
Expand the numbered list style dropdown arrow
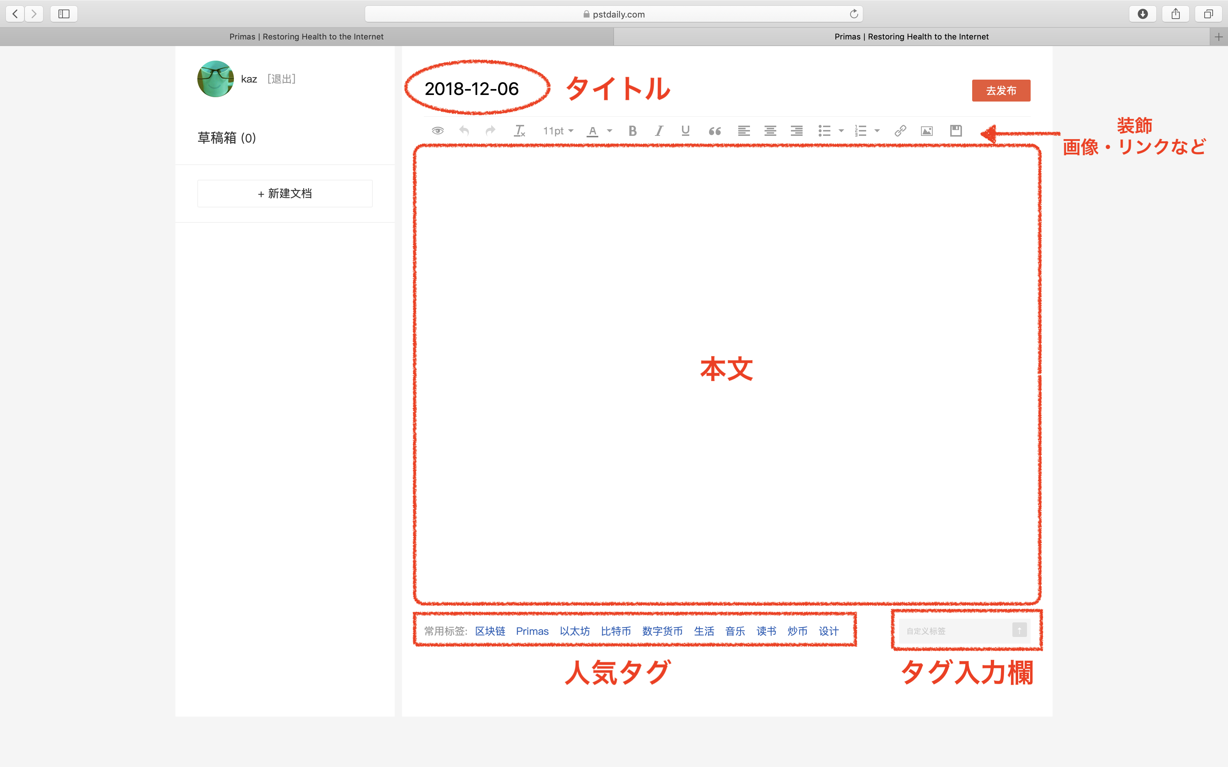[x=877, y=131]
